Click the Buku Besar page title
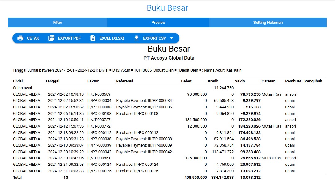The height and width of the screenshot is (180, 335). 167,8
